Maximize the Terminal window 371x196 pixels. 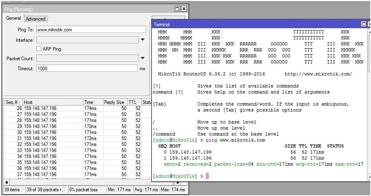pyautogui.click(x=364, y=24)
